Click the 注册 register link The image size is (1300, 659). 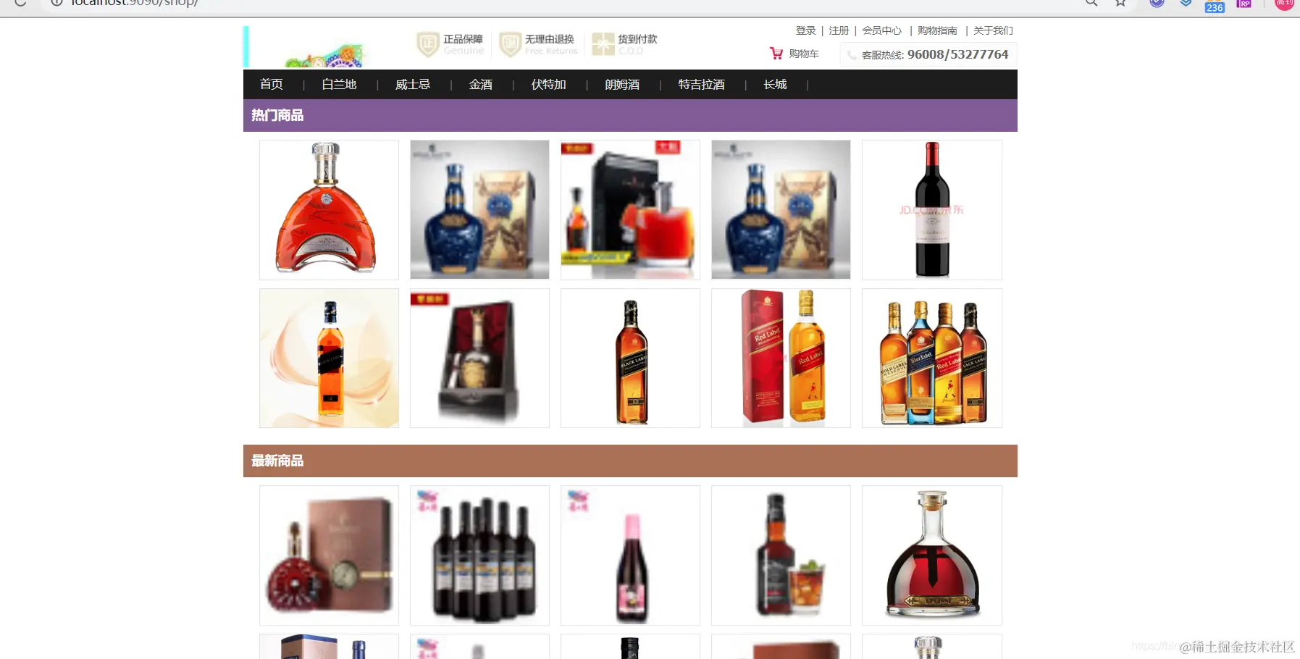click(839, 30)
